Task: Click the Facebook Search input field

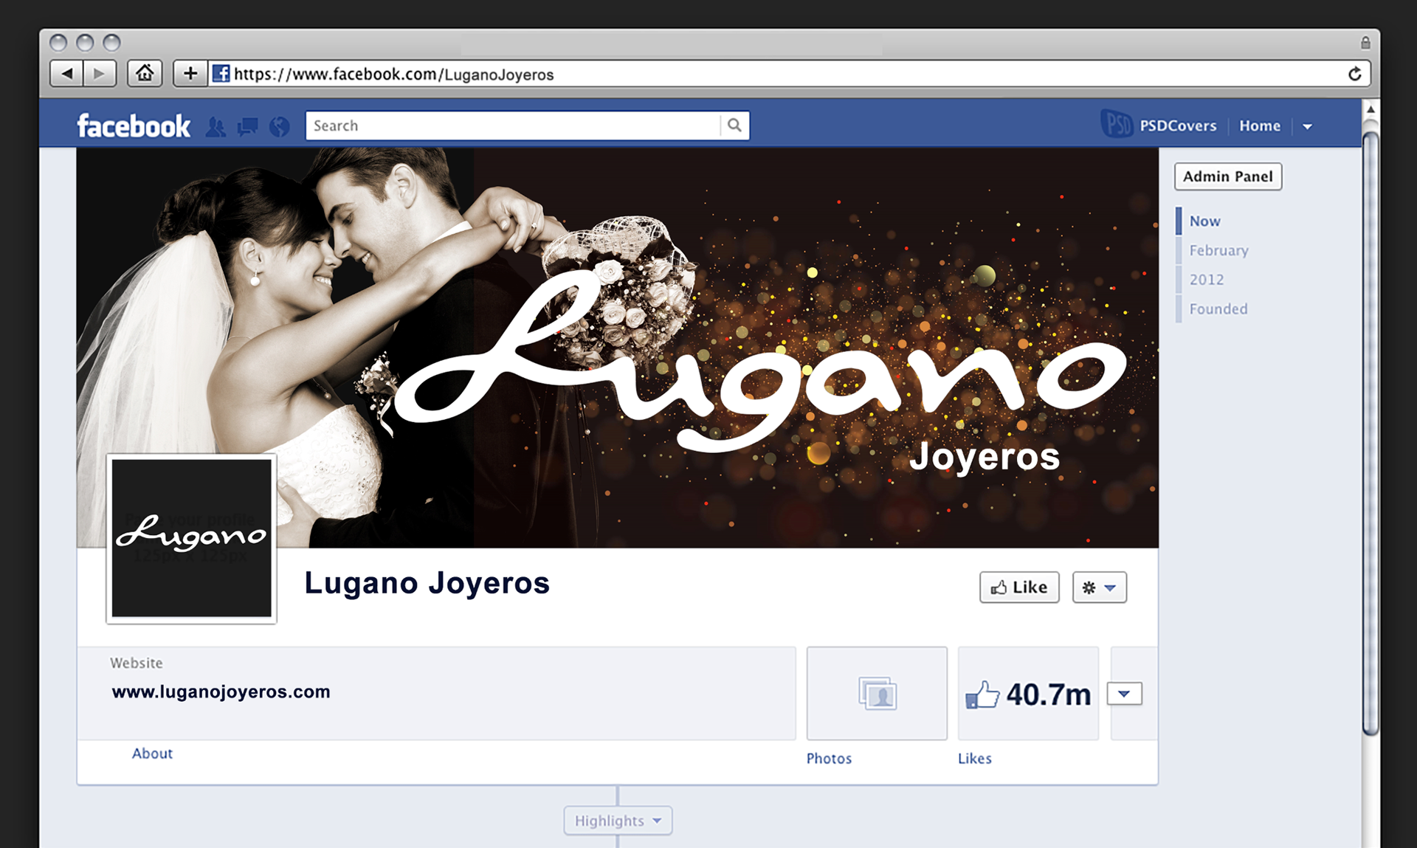Action: pyautogui.click(x=513, y=125)
